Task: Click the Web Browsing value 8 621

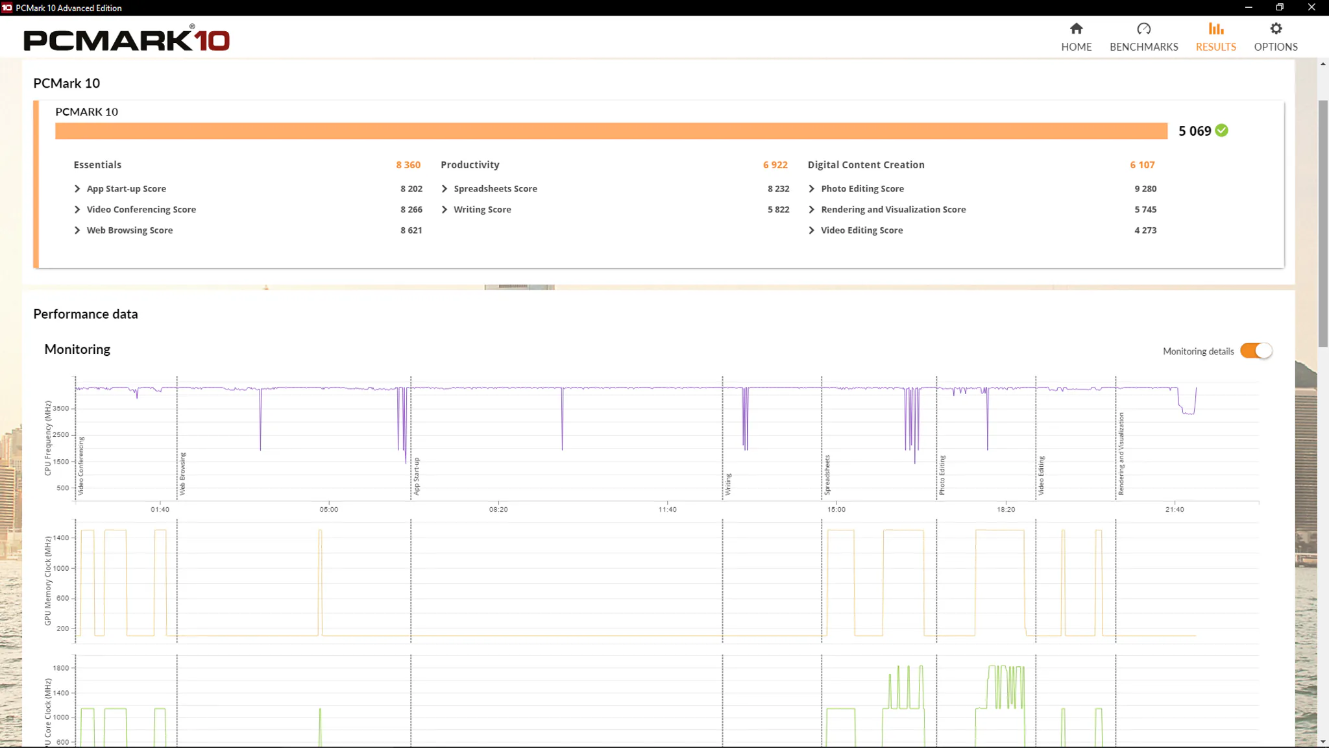Action: click(x=411, y=231)
